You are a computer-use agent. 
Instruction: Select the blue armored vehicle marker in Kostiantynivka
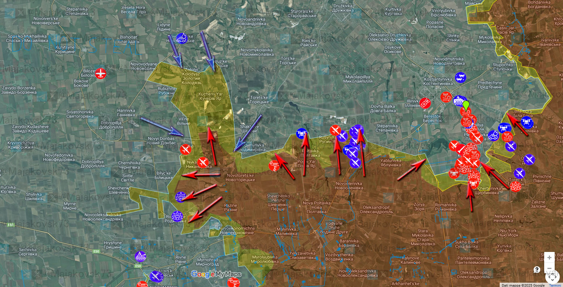(x=459, y=100)
